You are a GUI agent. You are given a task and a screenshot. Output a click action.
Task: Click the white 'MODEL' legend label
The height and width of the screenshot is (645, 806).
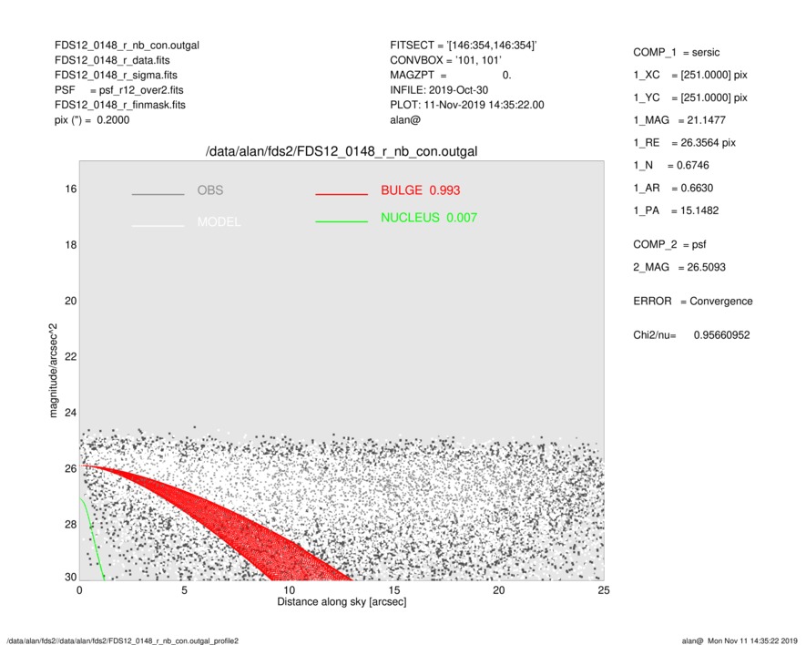[x=219, y=221]
